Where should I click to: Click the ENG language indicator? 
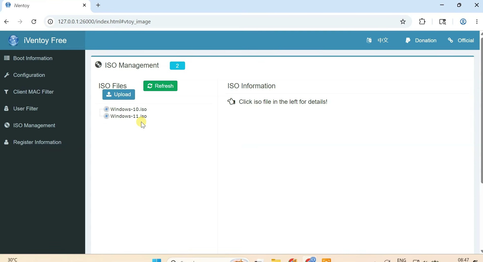point(402,260)
